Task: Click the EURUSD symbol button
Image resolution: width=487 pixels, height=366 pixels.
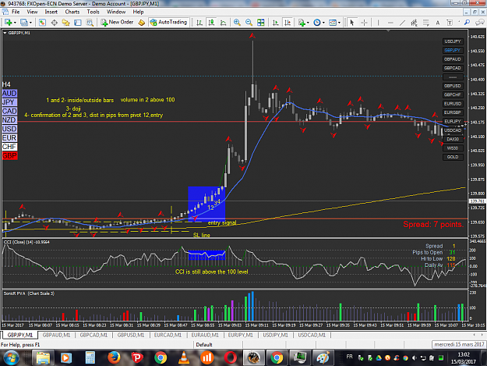Action: (453, 104)
